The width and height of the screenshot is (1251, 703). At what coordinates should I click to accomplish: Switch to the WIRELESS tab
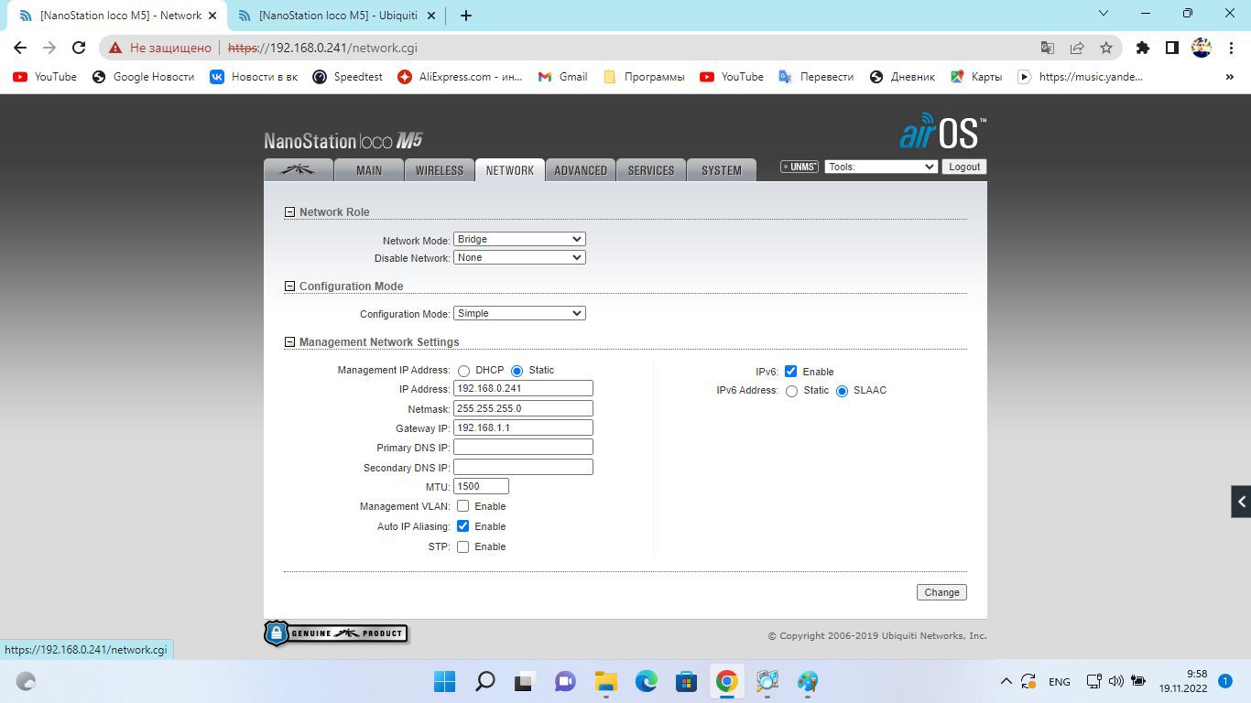coord(440,170)
